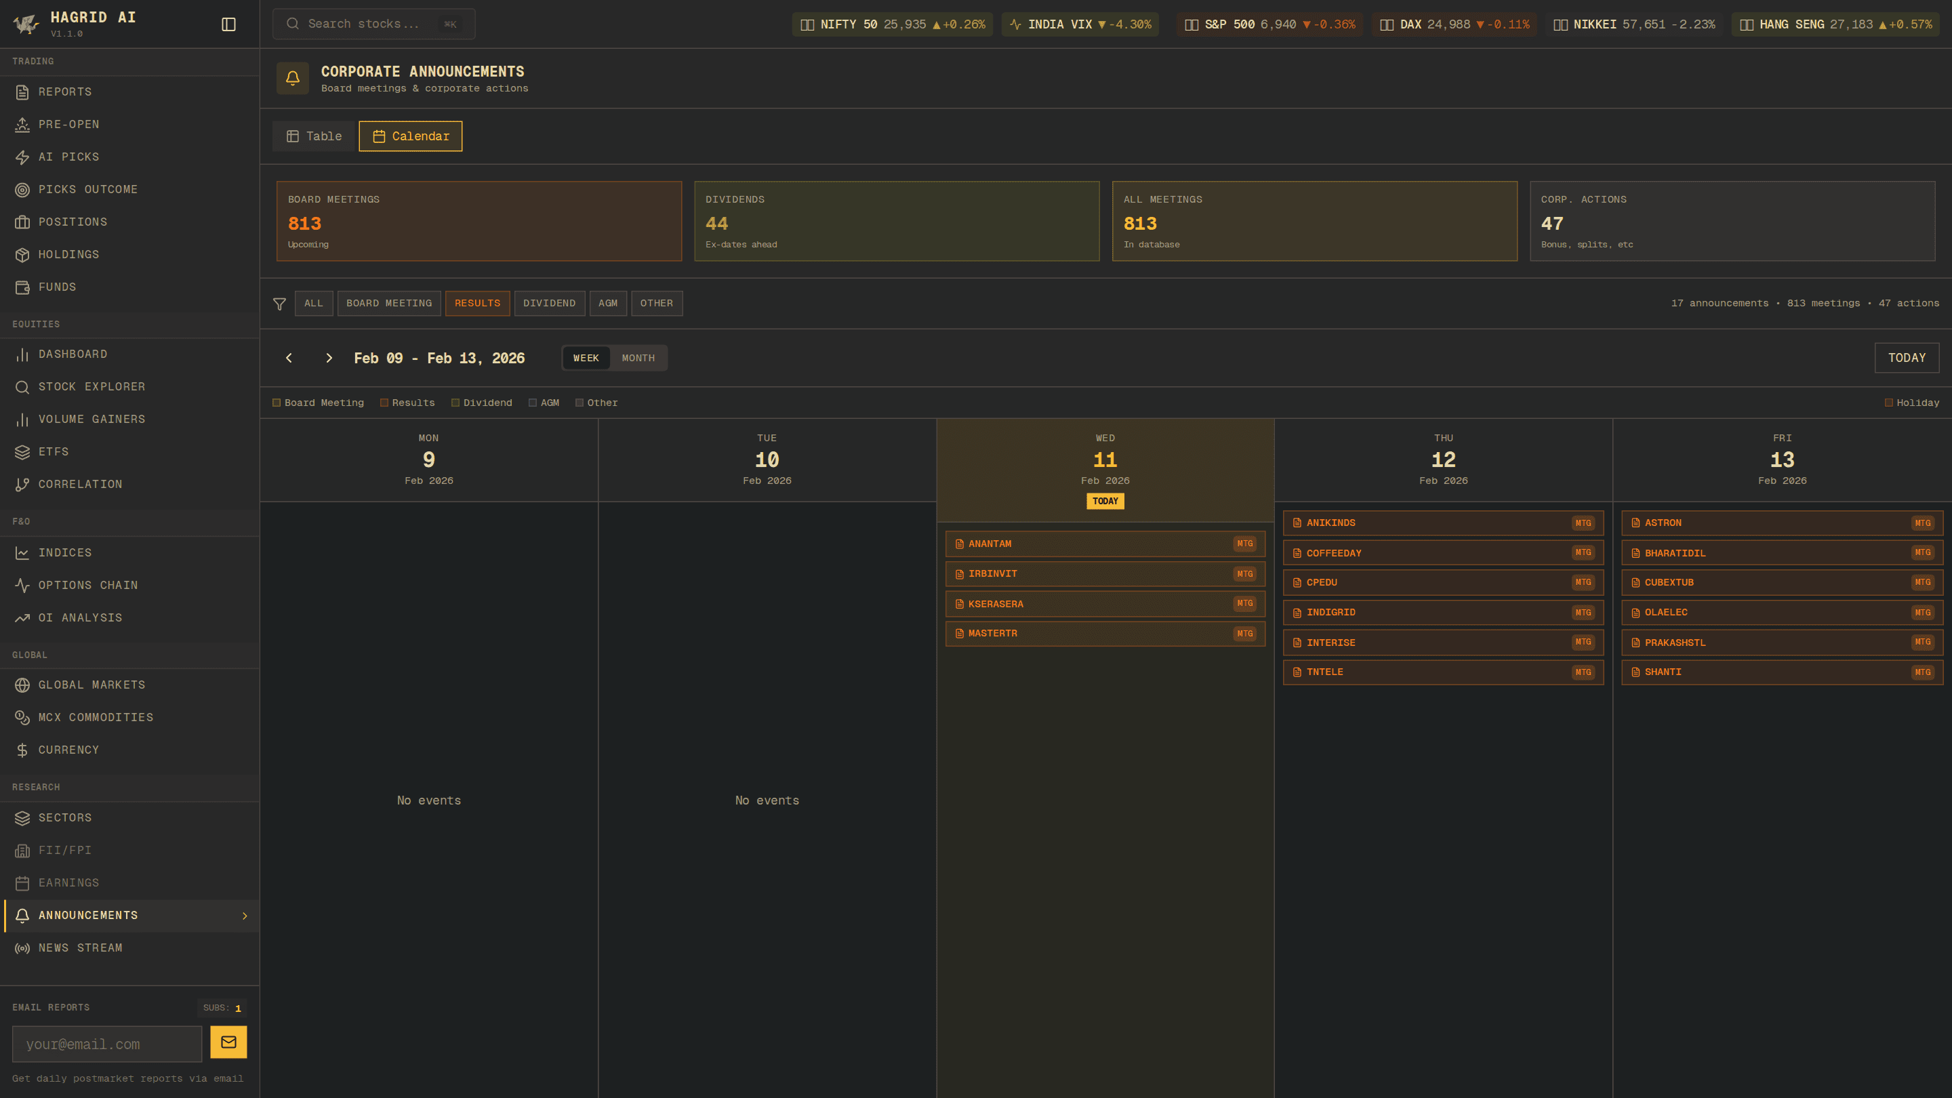This screenshot has width=1952, height=1098.
Task: Expand Announcements sidebar chevron
Action: 245,916
